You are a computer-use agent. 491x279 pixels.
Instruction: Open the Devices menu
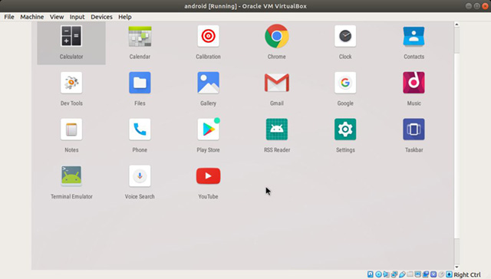pos(101,17)
